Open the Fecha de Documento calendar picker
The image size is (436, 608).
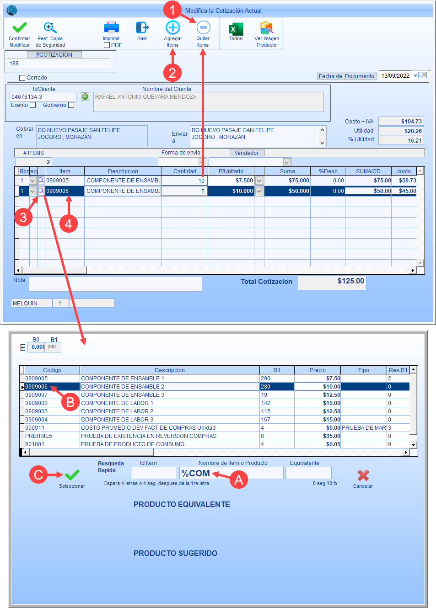[423, 75]
